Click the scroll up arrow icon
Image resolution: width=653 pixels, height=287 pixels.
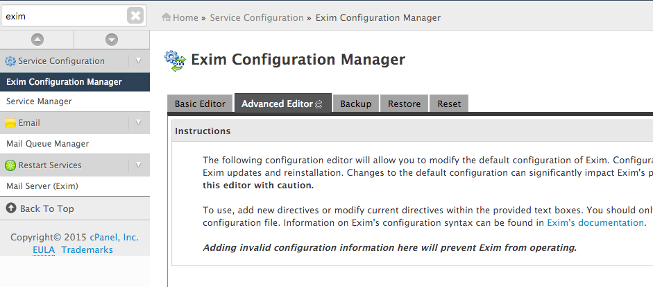[x=37, y=40]
